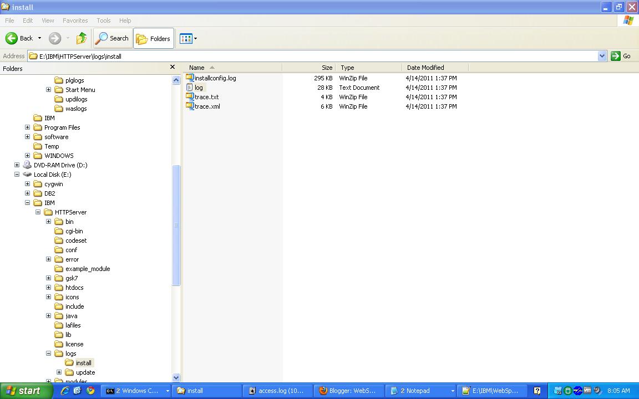The image size is (639, 399).
Task: Click the volume tray icon
Action: pyautogui.click(x=597, y=391)
